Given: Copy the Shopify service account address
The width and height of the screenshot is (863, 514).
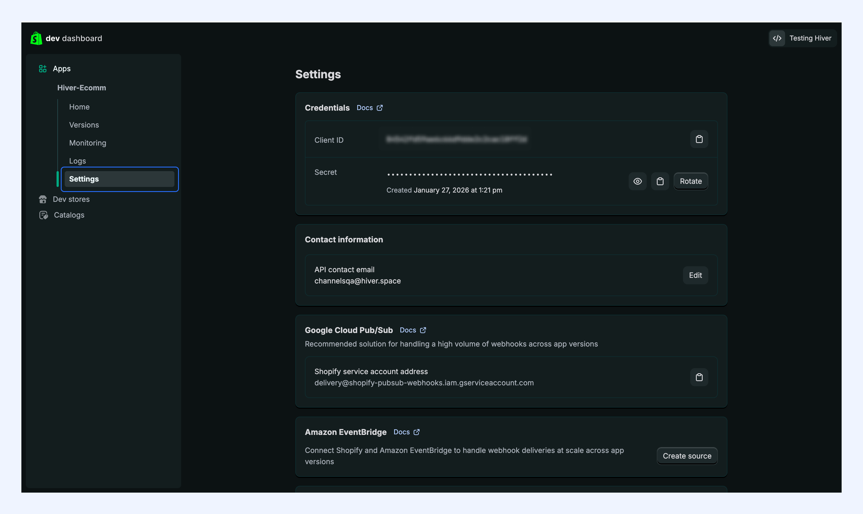Looking at the screenshot, I should (699, 377).
